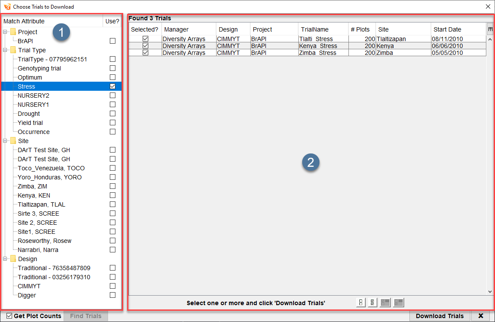This screenshot has height=322, width=495.
Task: Click the app icon in title bar
Action: pos(7,6)
